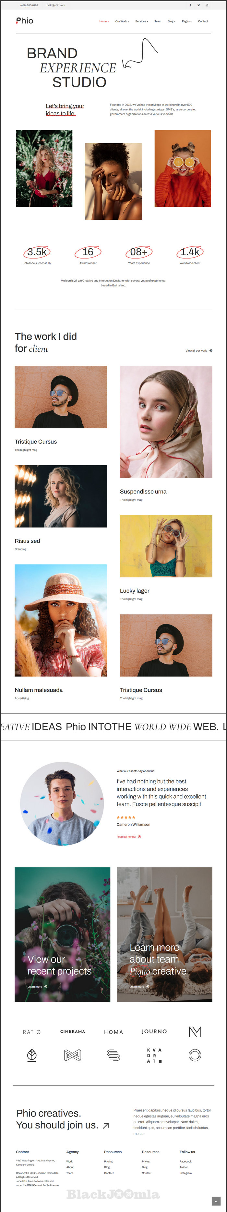Click 'Let's bring your ideas to life' link
This screenshot has height=1212, width=227.
pos(65,110)
